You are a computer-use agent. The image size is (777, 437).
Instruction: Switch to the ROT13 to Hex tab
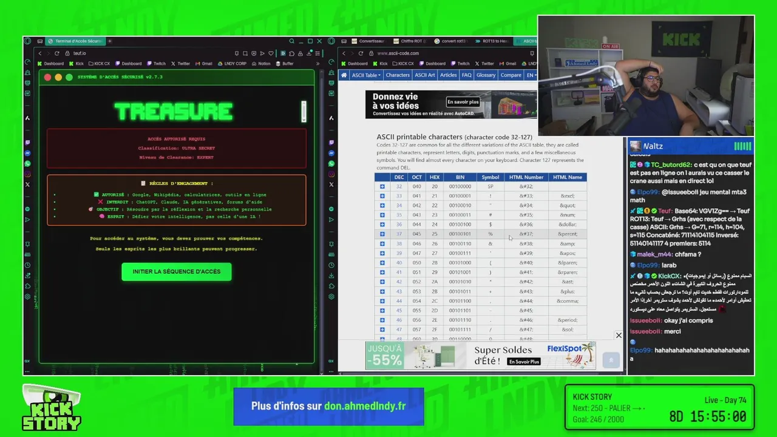point(492,41)
